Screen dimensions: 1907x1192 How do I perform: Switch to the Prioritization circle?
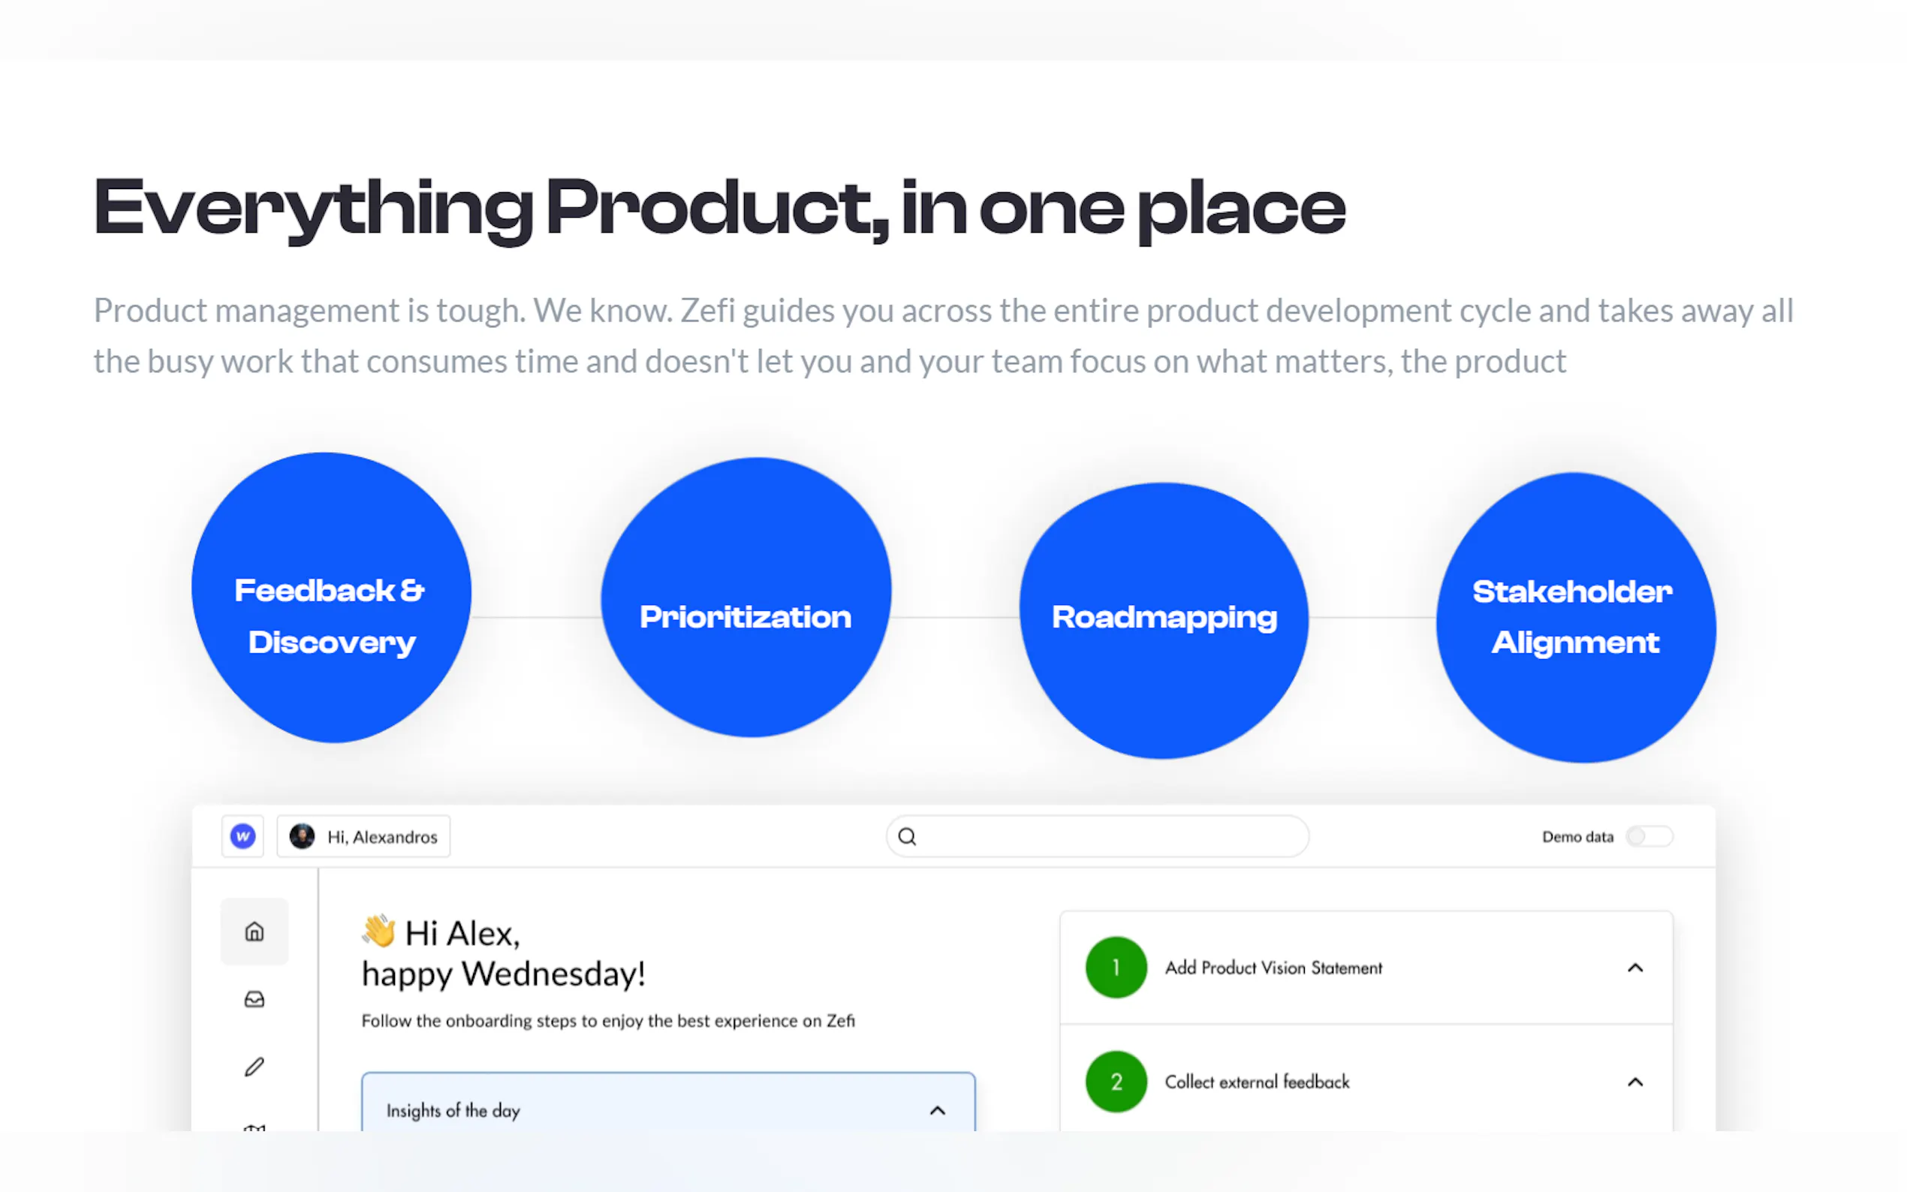pyautogui.click(x=746, y=598)
